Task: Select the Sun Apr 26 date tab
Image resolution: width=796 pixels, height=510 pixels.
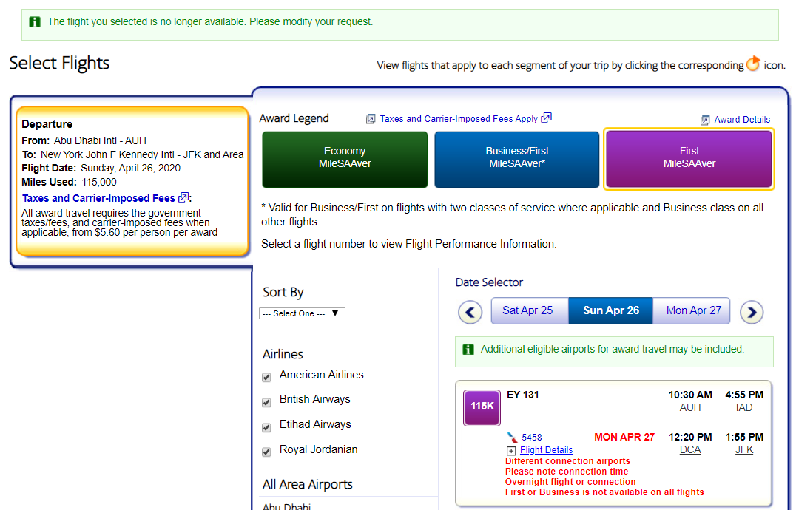Action: (610, 310)
